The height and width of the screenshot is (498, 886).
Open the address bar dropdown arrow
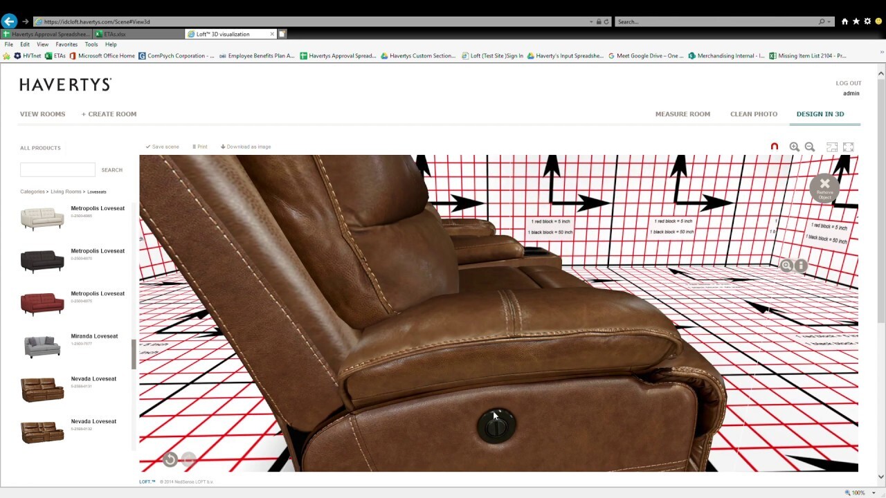pyautogui.click(x=591, y=21)
